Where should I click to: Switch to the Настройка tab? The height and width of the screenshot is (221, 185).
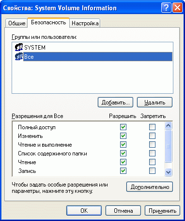coord(85,23)
